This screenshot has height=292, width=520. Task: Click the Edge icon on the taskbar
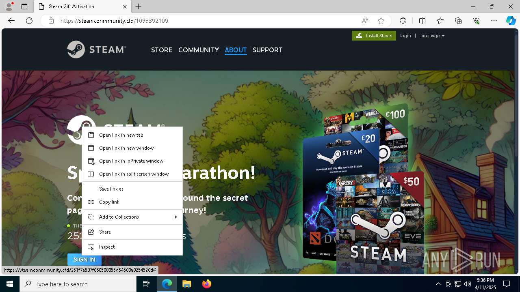tap(167, 284)
